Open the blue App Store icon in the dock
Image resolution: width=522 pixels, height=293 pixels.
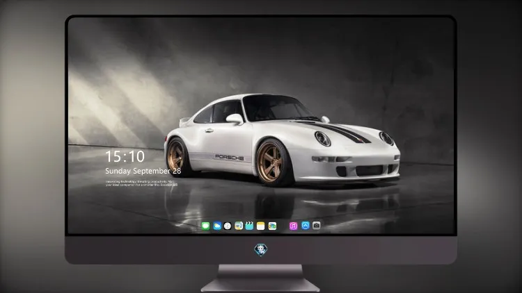(306, 226)
